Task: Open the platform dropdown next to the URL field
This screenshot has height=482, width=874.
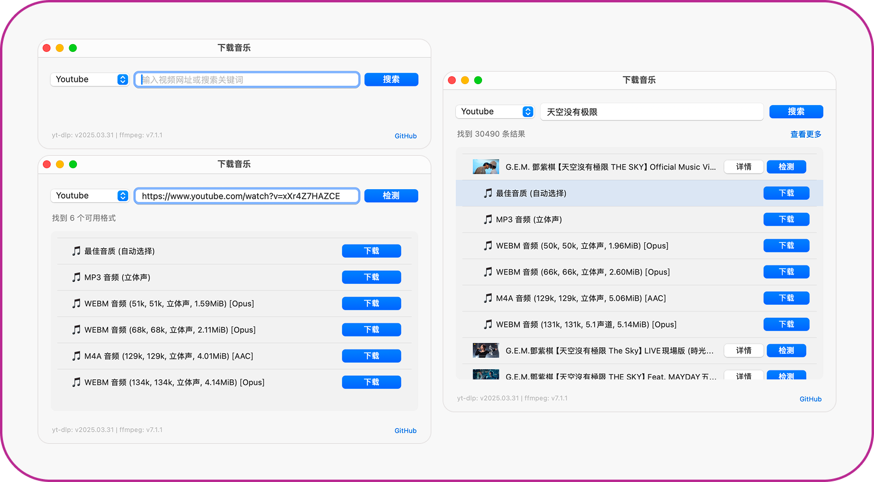Action: [x=89, y=196]
